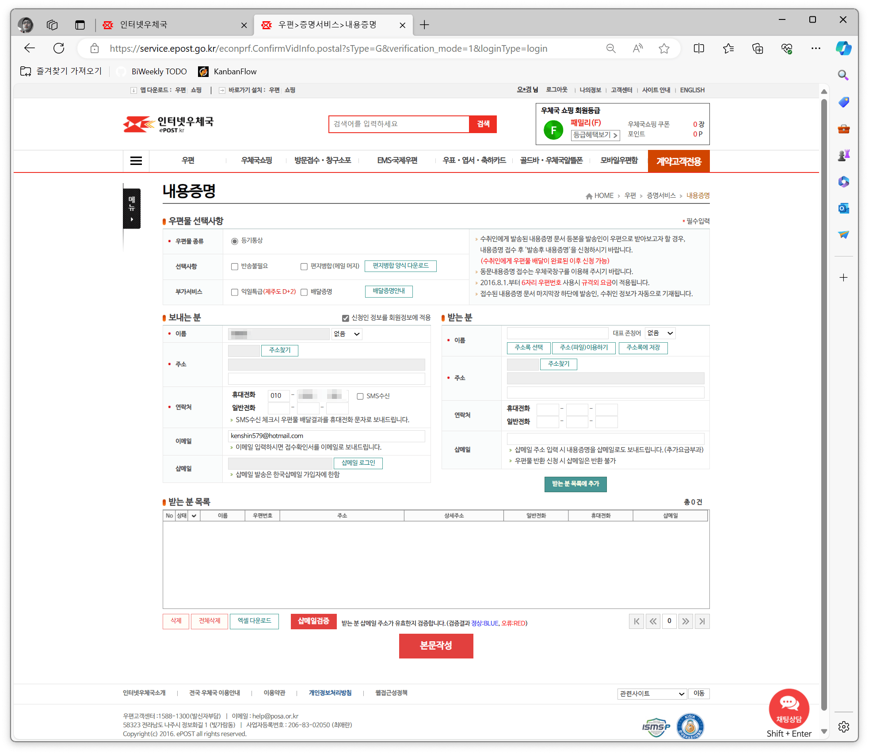The image size is (869, 754).
Task: Click 주소록 선택 button
Action: pos(529,348)
